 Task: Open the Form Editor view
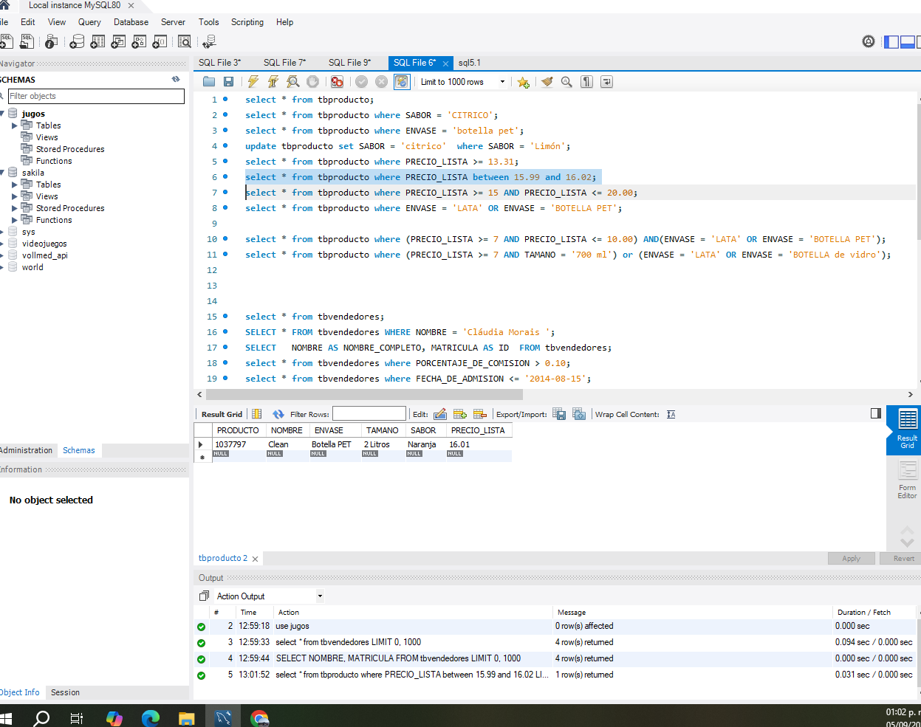click(907, 480)
